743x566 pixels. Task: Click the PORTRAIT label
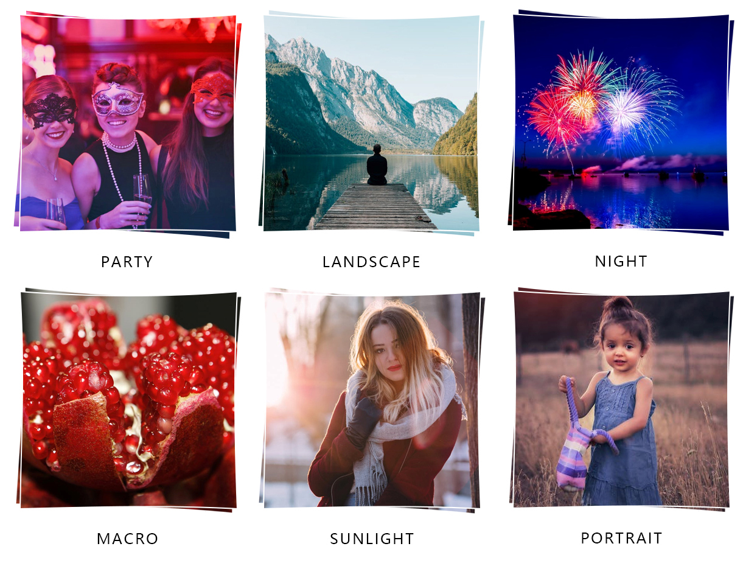[622, 539]
